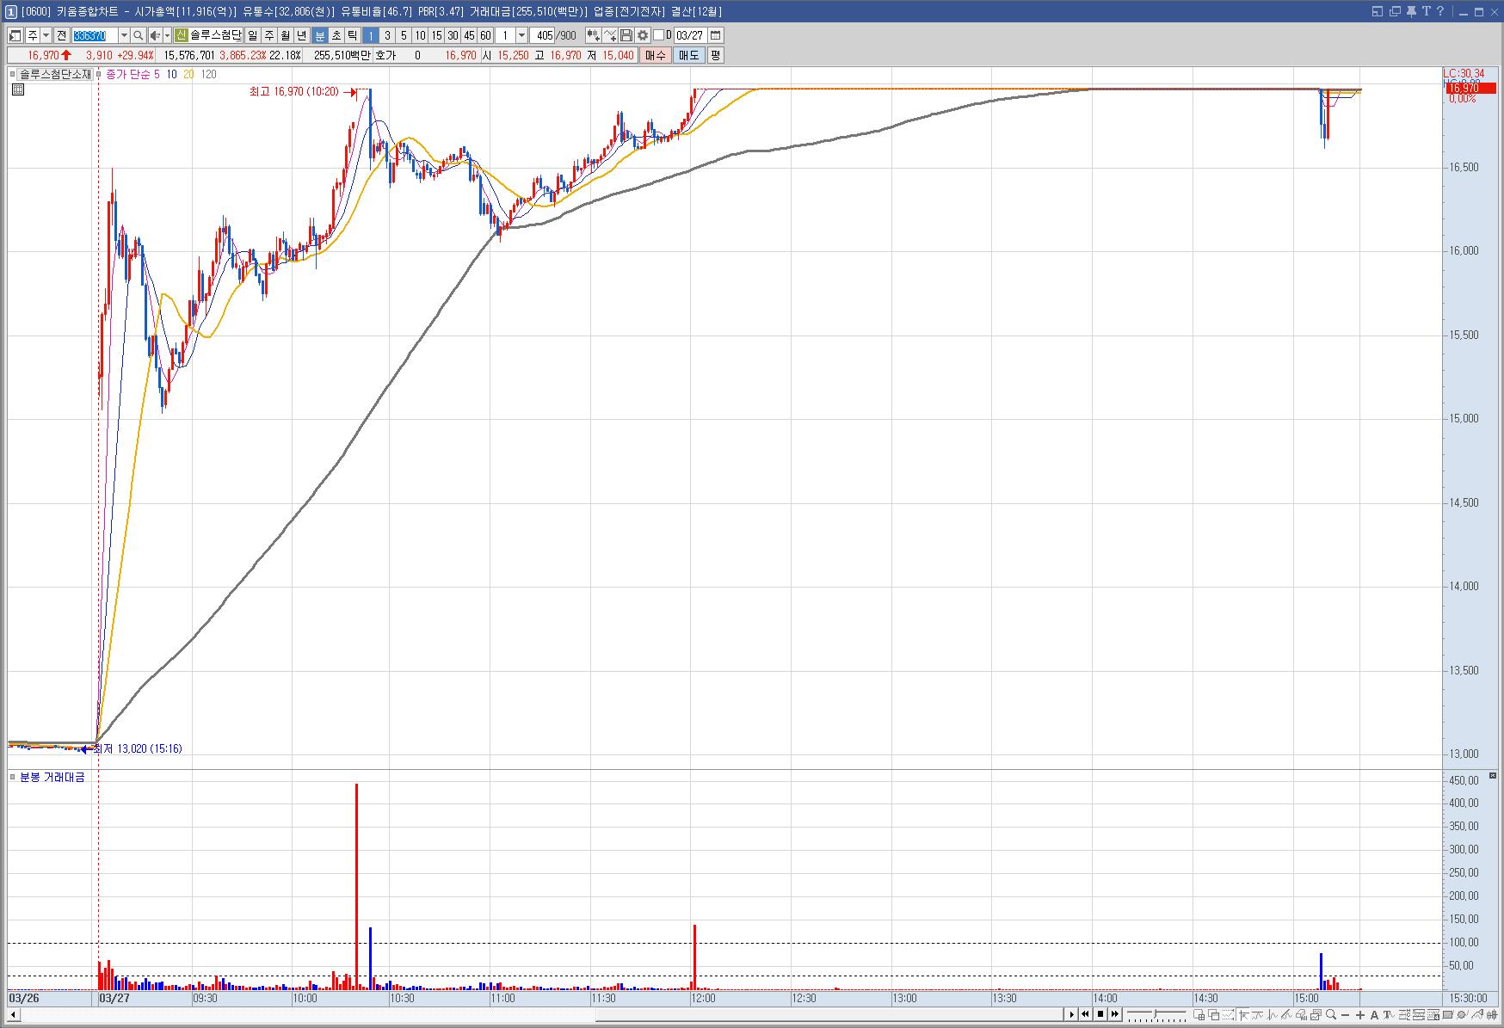Click the window layout icon in title bar
The height and width of the screenshot is (1028, 1504).
(1378, 11)
